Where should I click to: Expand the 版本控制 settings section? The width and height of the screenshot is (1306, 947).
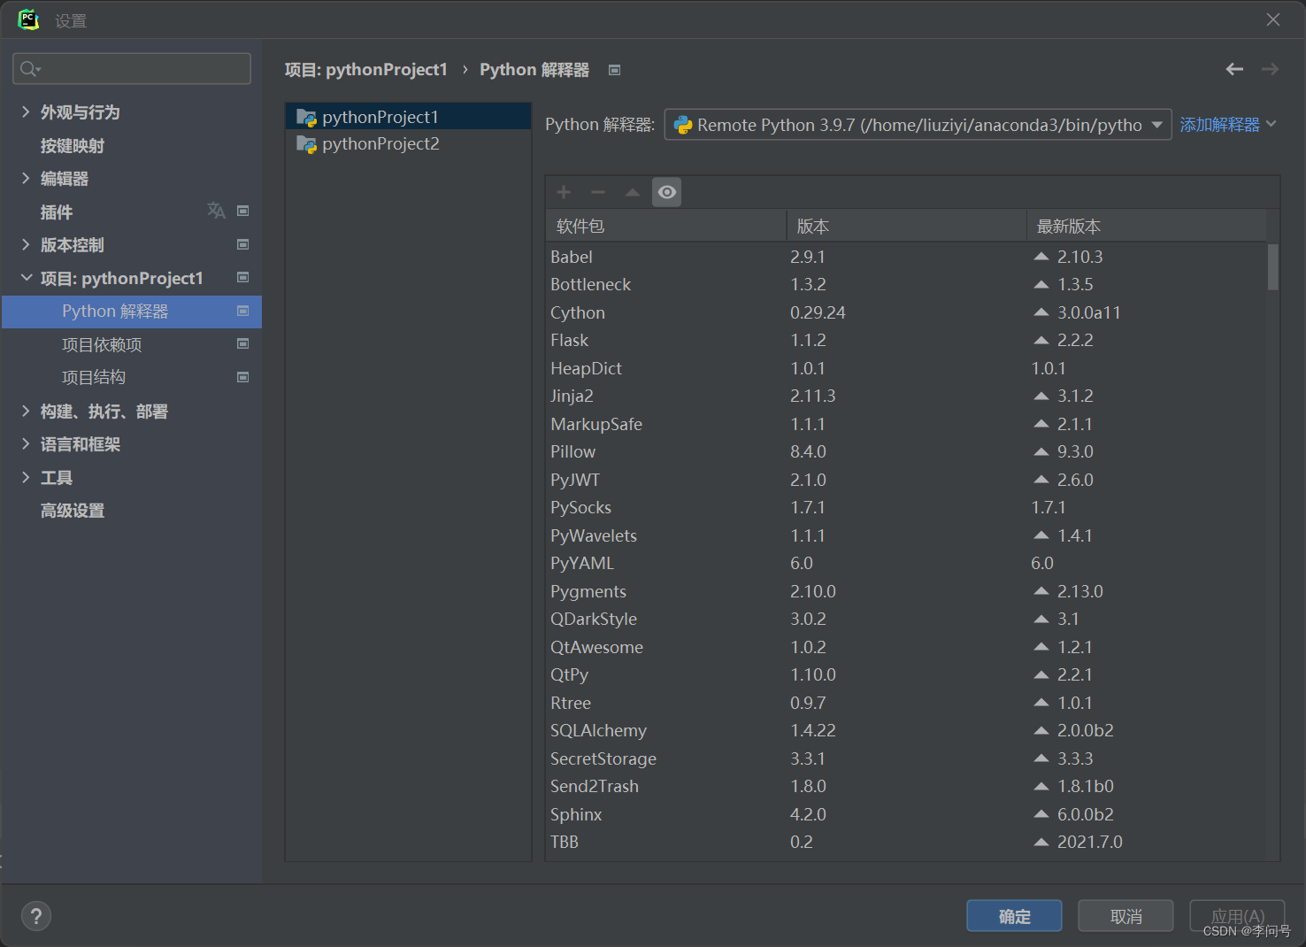pyautogui.click(x=26, y=244)
